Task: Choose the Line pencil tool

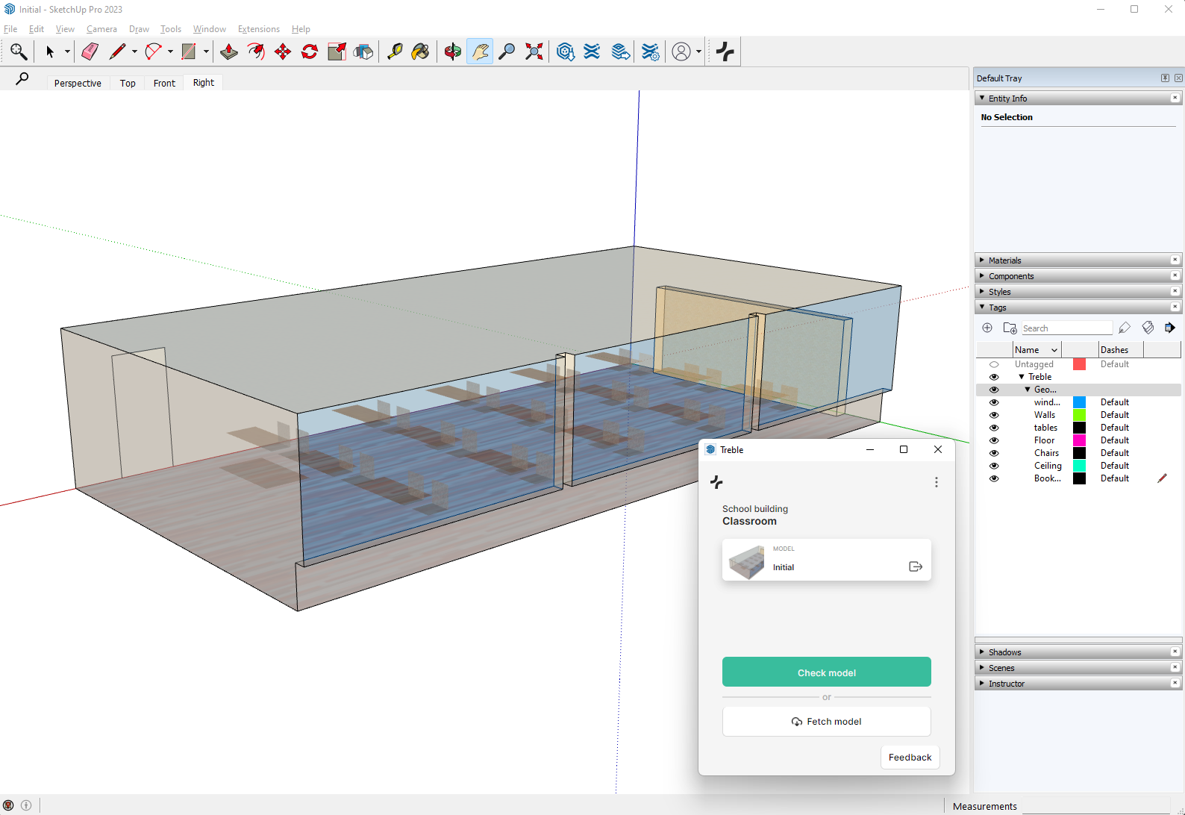Action: tap(117, 51)
